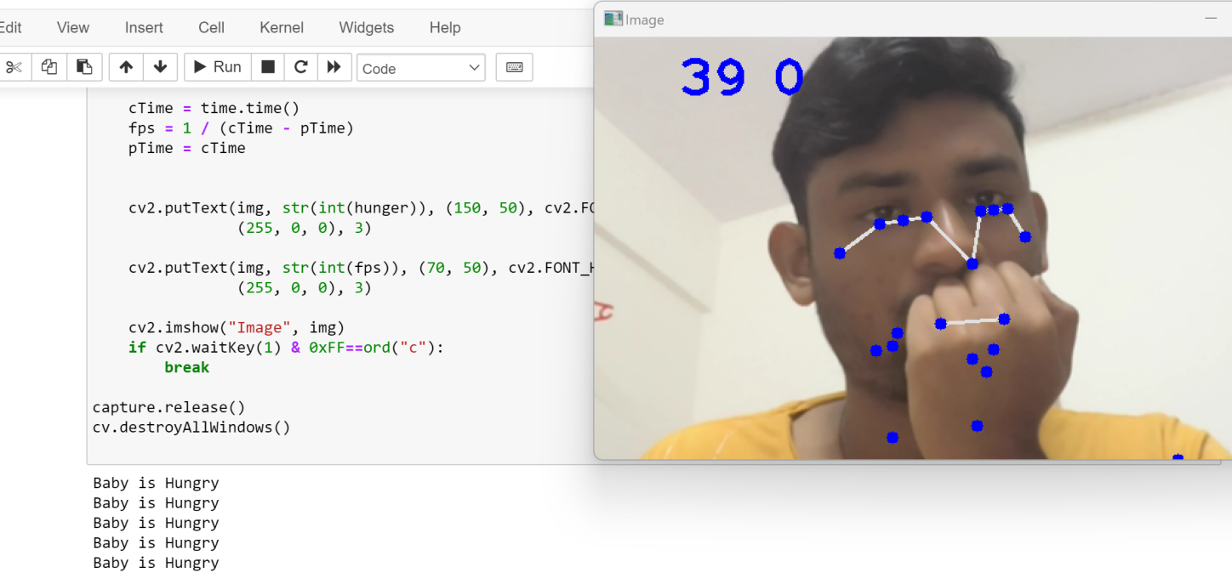Screen dimensions: 1232x578
Task: Click the copy cells icon
Action: click(x=48, y=66)
